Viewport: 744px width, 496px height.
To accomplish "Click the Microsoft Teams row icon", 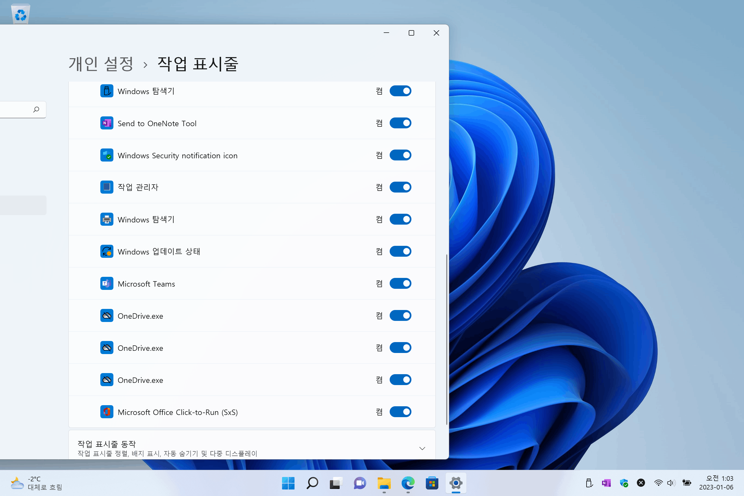I will (107, 283).
